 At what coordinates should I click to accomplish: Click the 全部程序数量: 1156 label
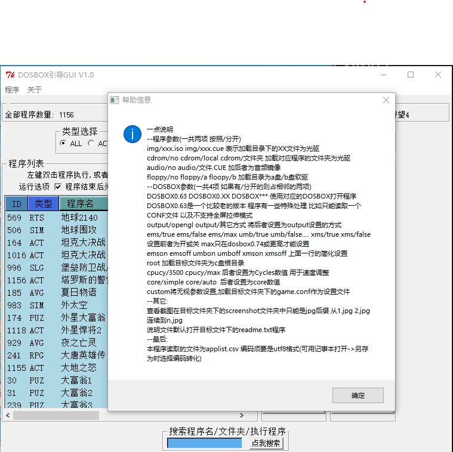tap(39, 115)
